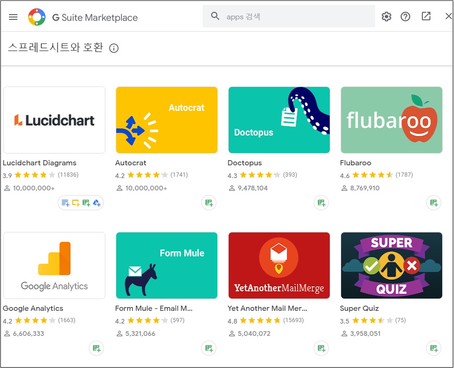
Task: Click Form Mule user count 5,321,066
Action: tap(140, 334)
